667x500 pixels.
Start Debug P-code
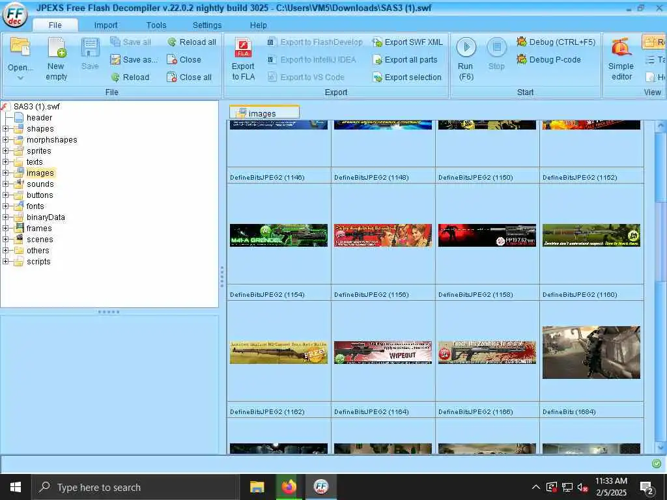point(548,59)
